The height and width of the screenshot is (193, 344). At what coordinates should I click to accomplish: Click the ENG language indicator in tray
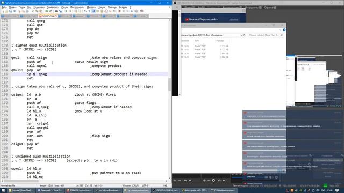[x=323, y=190]
